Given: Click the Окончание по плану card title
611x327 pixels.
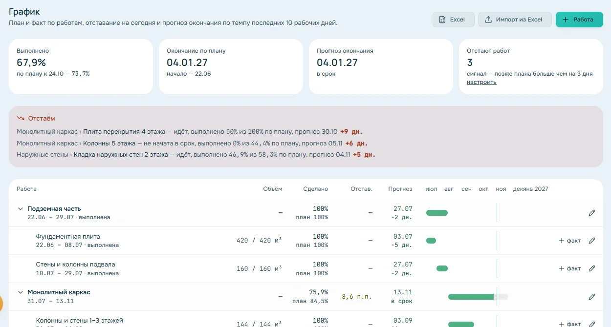Looking at the screenshot, I should point(196,51).
